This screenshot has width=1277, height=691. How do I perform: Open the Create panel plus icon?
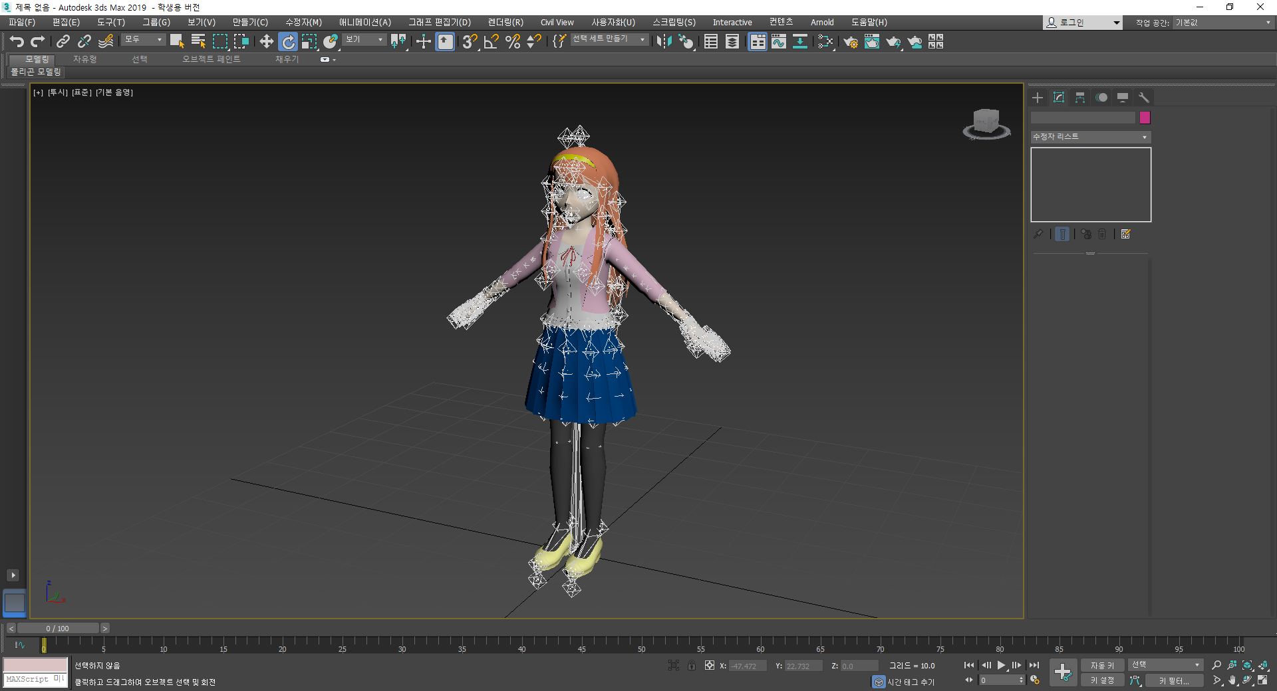coord(1038,98)
